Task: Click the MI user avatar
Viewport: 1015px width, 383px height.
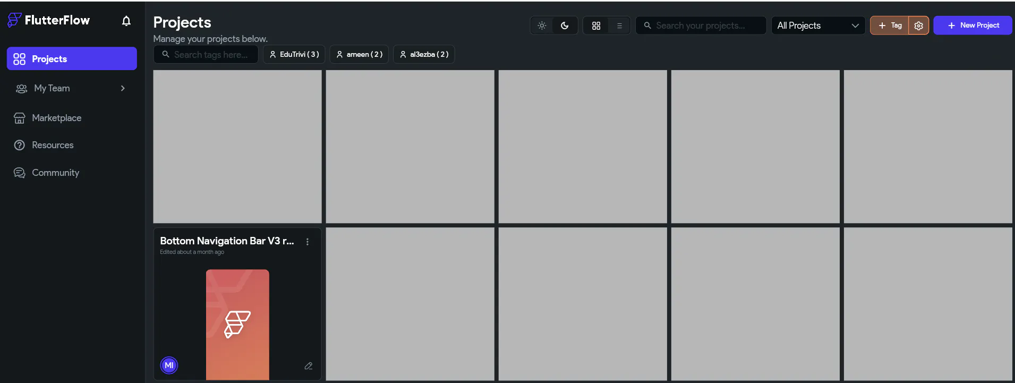Action: tap(169, 365)
